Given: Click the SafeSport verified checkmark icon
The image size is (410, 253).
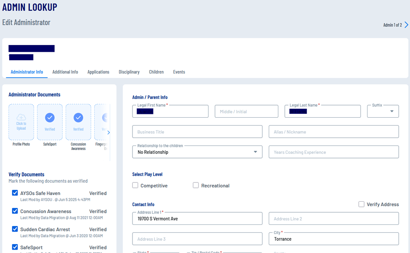Looking at the screenshot, I should tap(50, 118).
